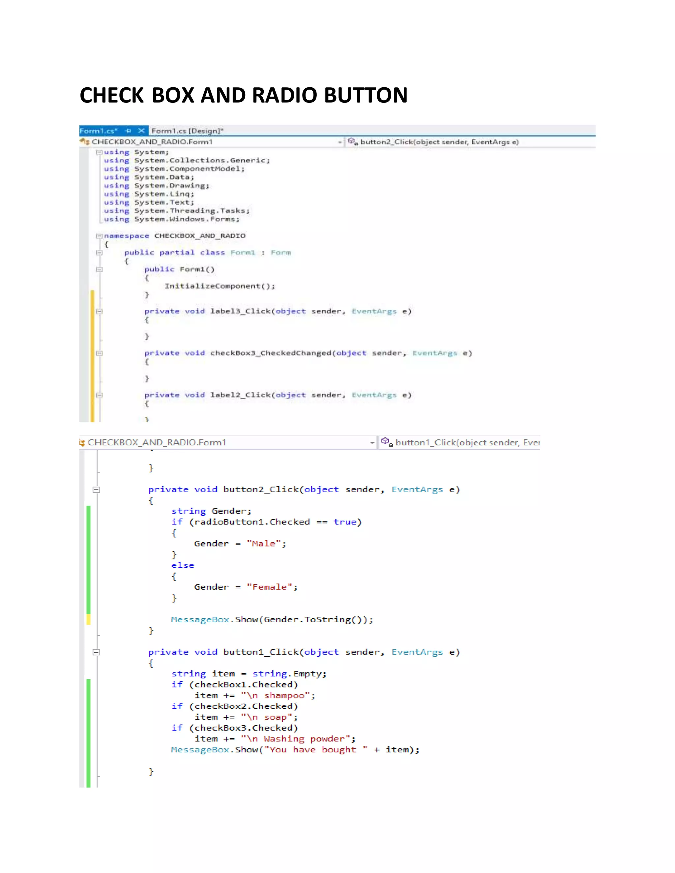
Task: Pin the Form1.cs tab
Action: pyautogui.click(x=128, y=131)
